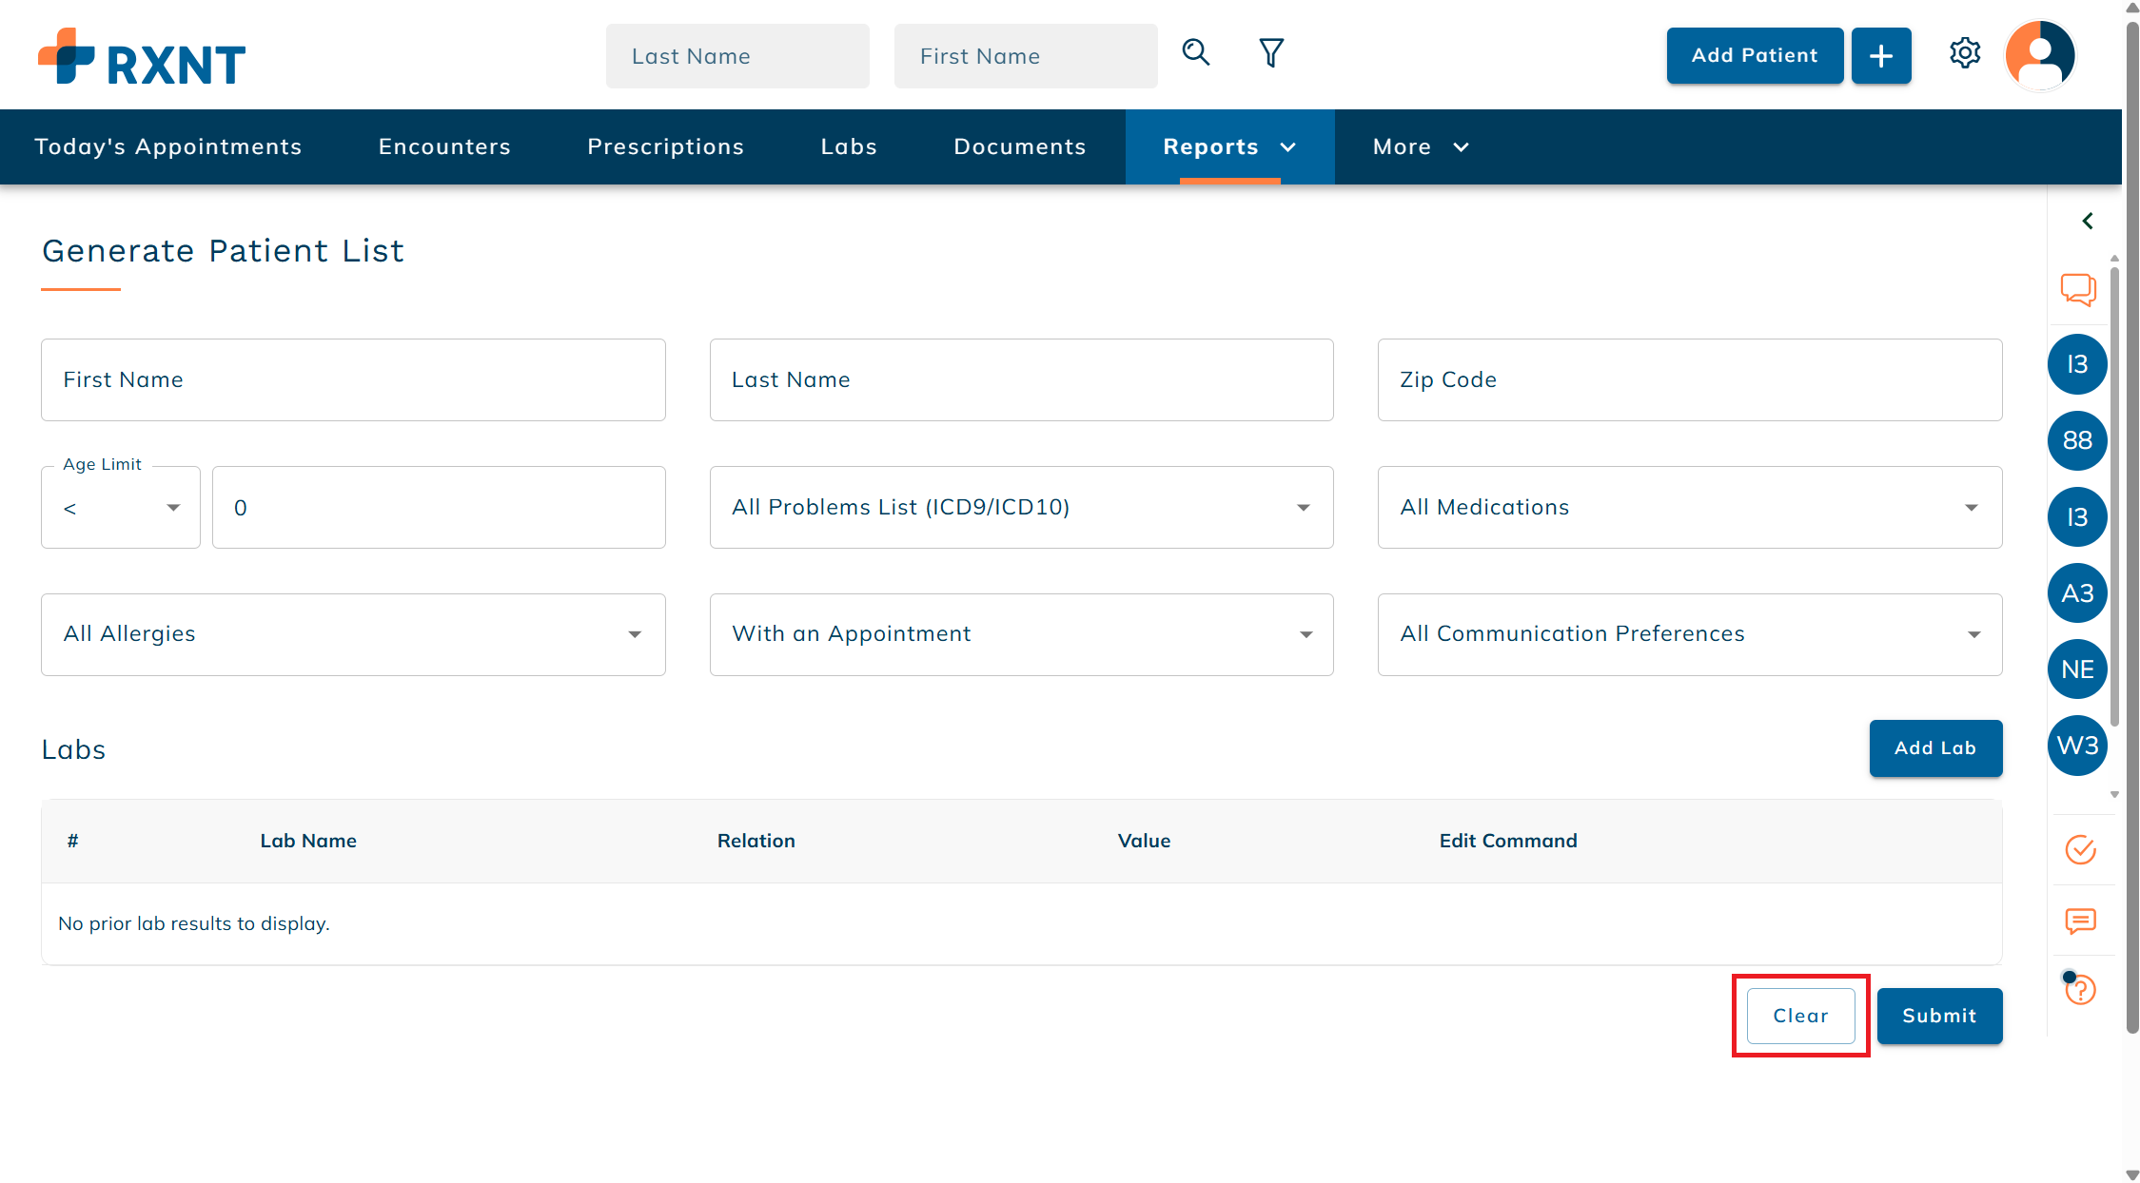The width and height of the screenshot is (2140, 1183).
Task: Click the plus quick-add icon
Action: [1881, 56]
